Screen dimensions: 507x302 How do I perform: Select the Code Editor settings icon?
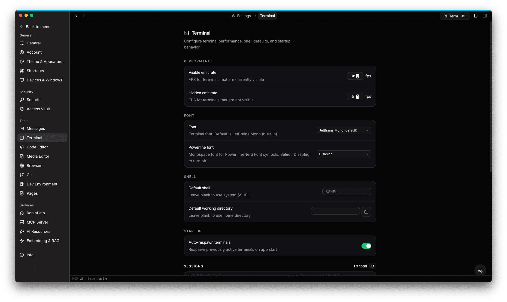(22, 147)
